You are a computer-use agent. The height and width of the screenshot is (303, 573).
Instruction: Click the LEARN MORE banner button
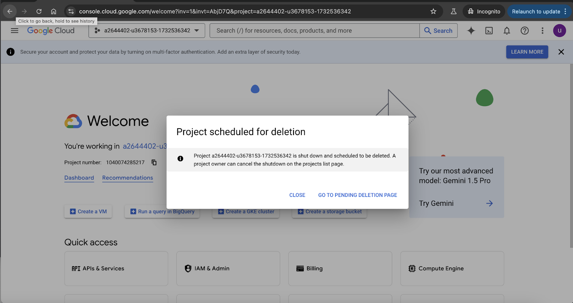tap(527, 52)
